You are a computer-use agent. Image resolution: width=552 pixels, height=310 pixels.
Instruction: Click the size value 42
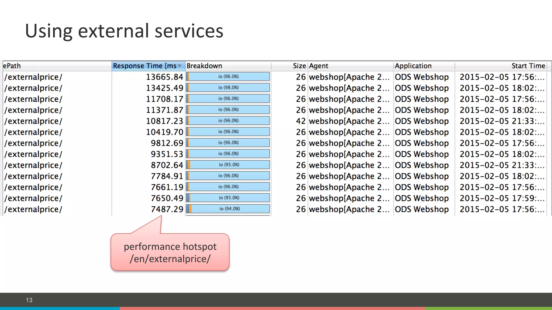301,121
